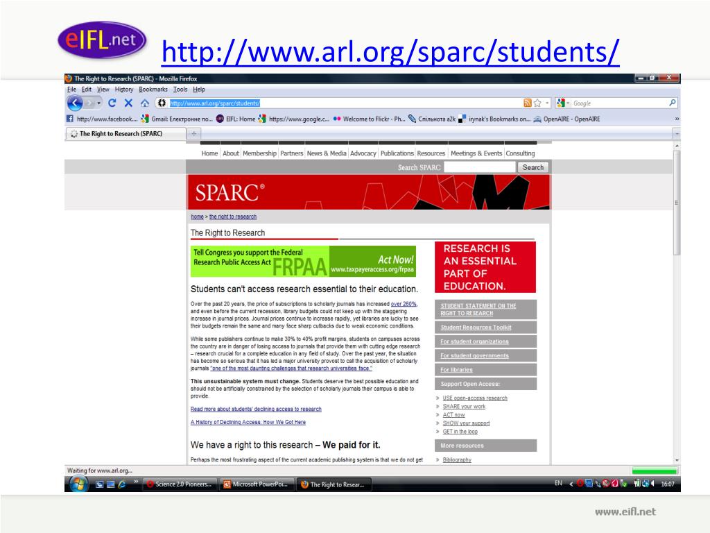
Task: Open the Welcome to Flickr bookmark
Action: click(x=369, y=119)
